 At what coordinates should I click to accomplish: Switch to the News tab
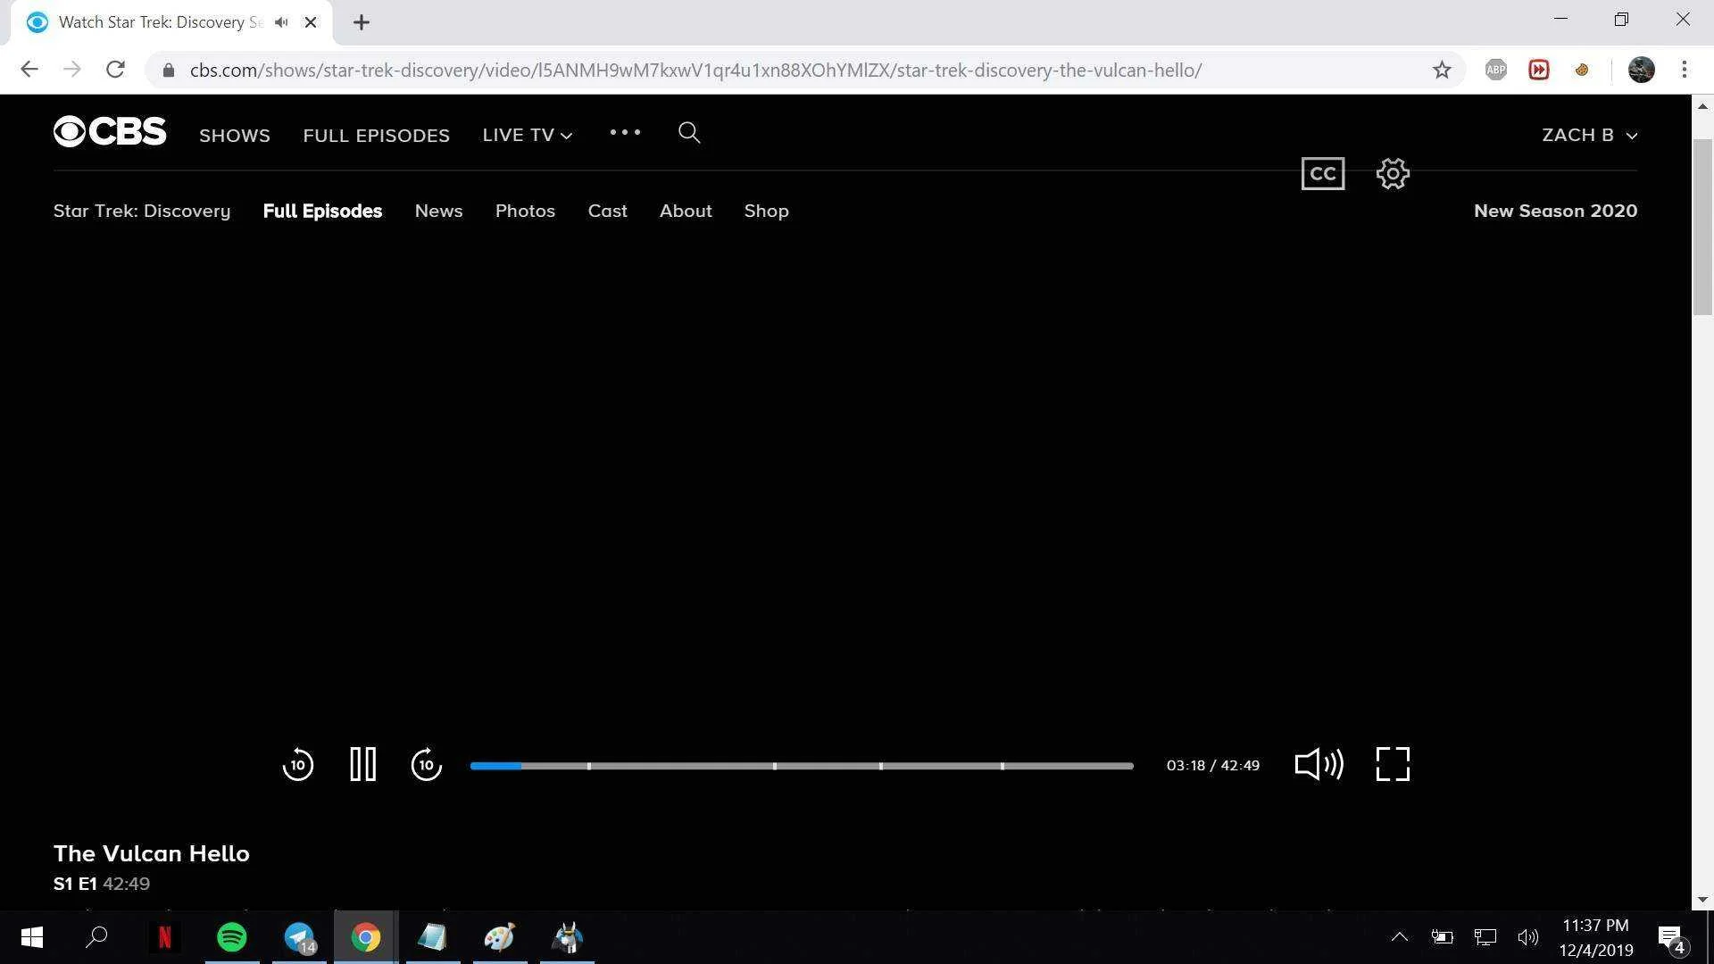(438, 212)
